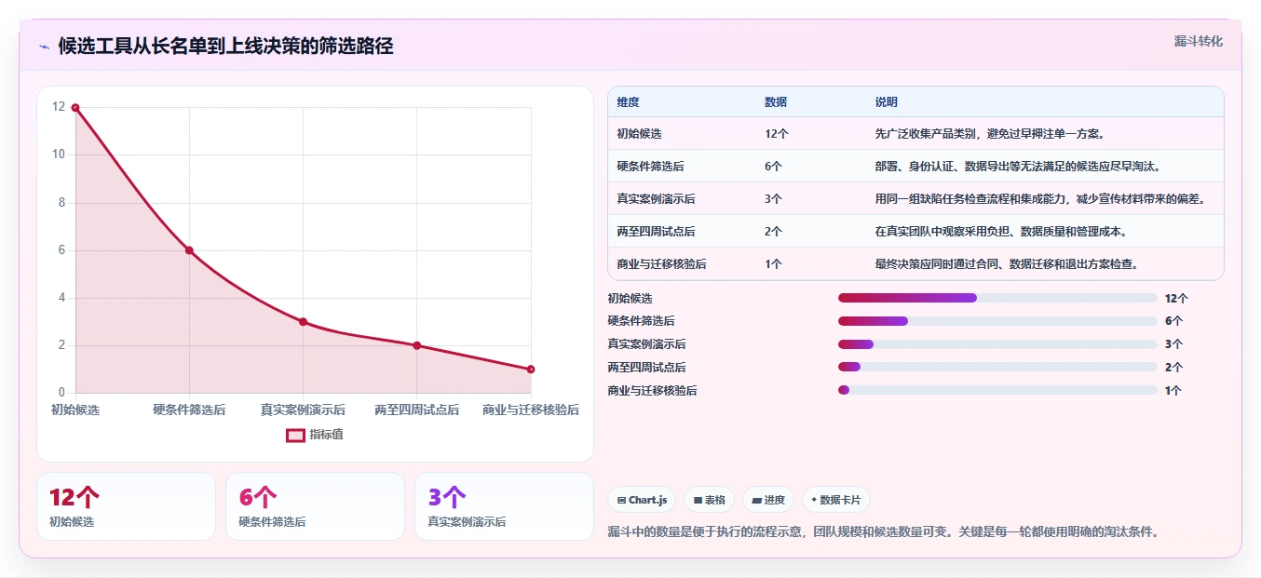Click the chart point for 初始候选

[x=75, y=108]
